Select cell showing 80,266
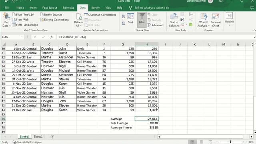Screen dimensions: 256x144 147,101
